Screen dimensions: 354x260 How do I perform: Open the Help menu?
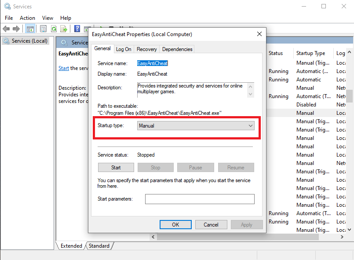click(x=66, y=18)
